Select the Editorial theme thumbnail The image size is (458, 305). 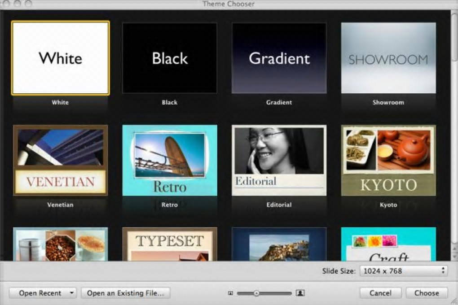pos(279,160)
